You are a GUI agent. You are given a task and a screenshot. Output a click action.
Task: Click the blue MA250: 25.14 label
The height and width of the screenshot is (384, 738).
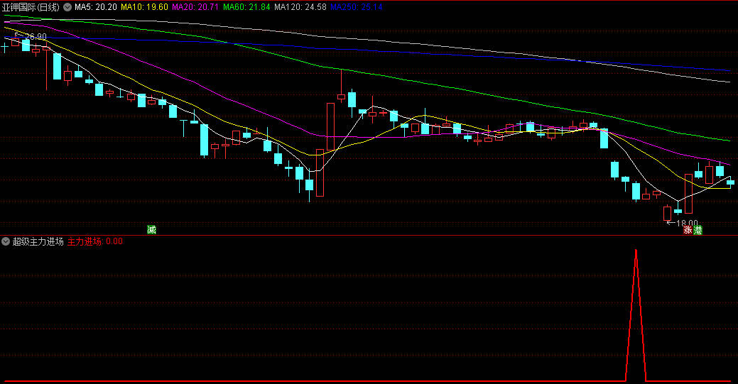click(357, 7)
